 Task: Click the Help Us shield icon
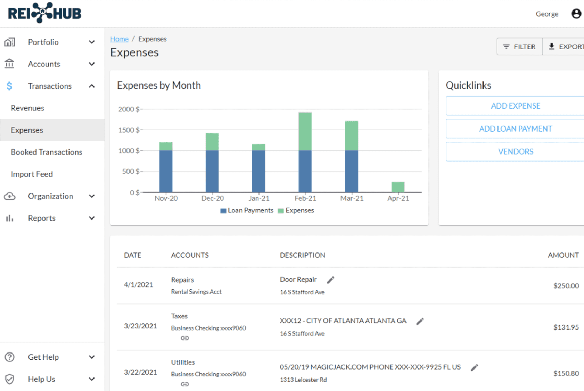pos(10,379)
